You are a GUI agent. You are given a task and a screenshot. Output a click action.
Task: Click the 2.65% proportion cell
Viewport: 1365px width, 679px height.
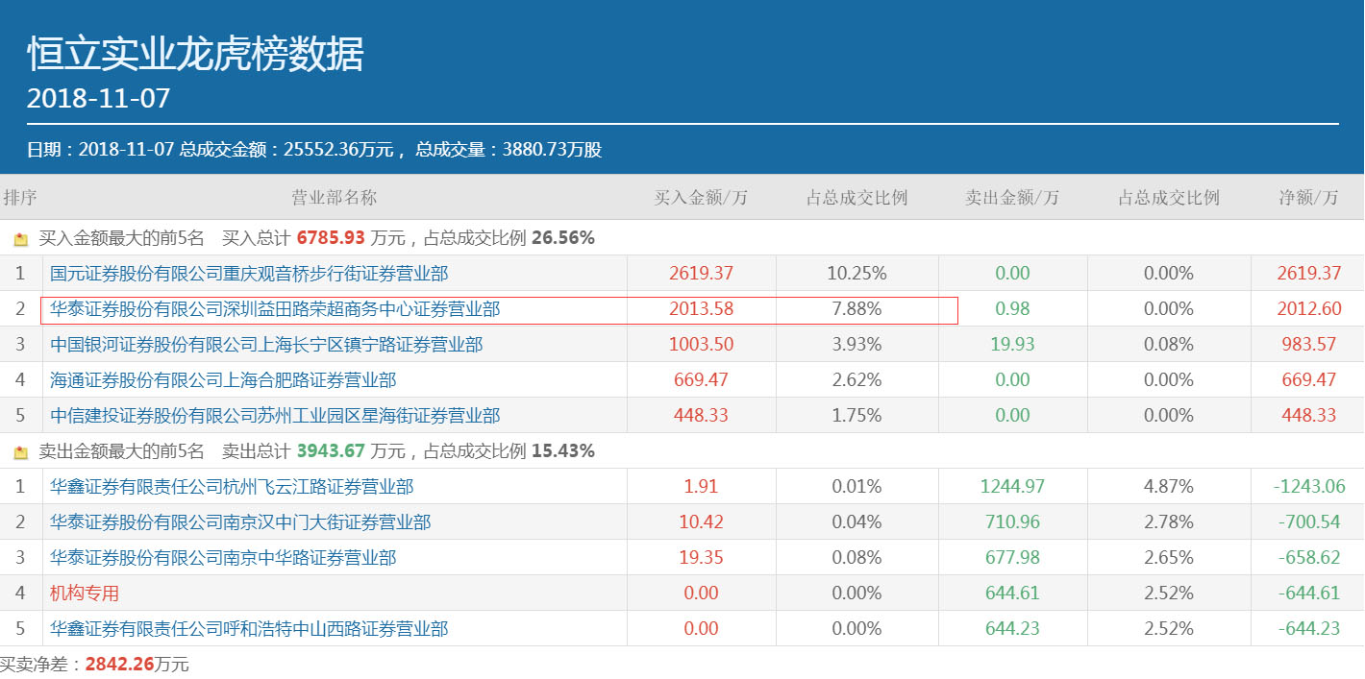pos(1168,558)
